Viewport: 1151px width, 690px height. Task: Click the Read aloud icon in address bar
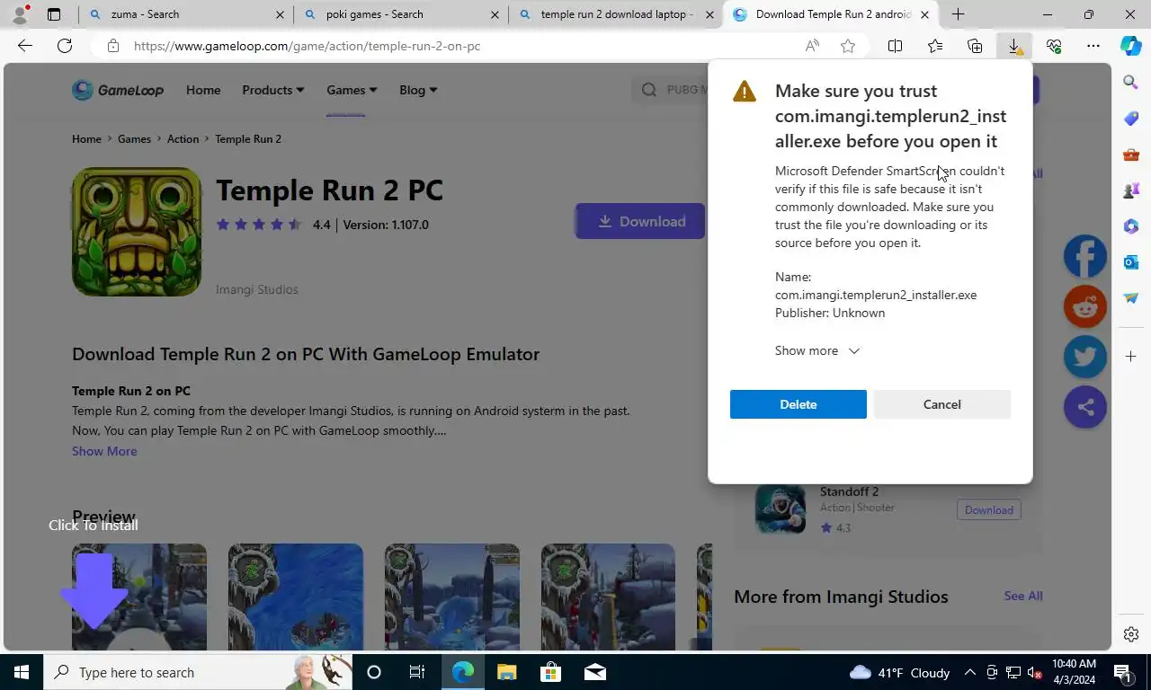(812, 46)
